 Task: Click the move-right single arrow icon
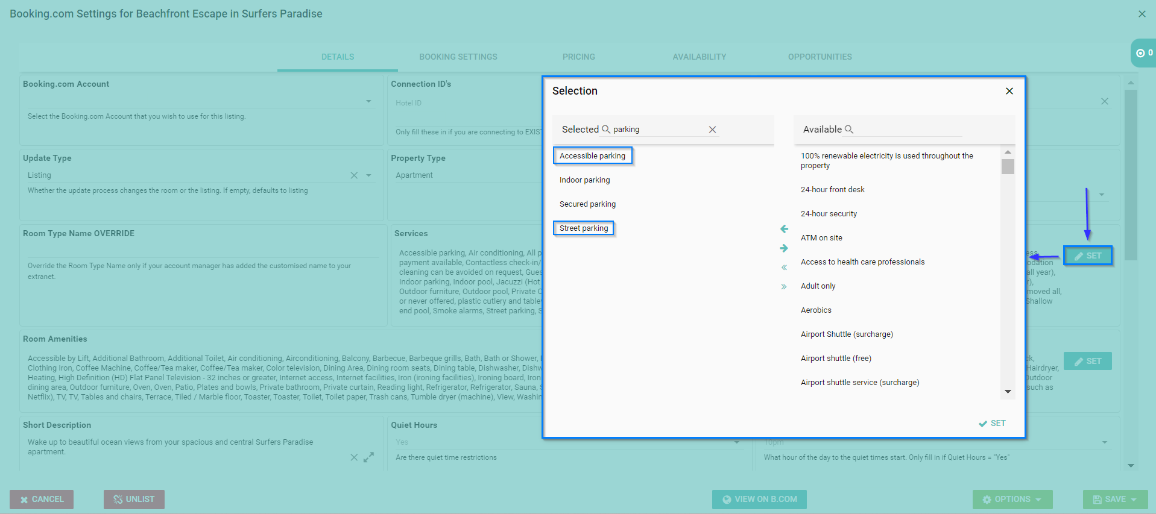click(784, 248)
